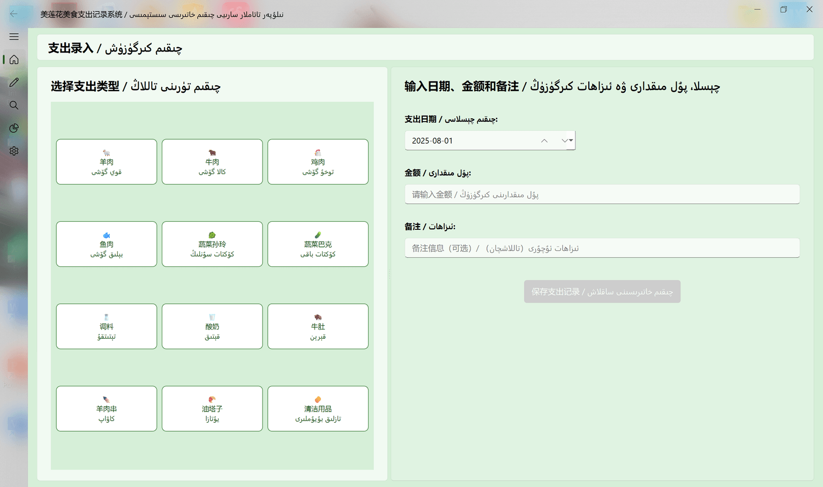
Task: Select the 牛肉 expense type
Action: click(x=212, y=162)
